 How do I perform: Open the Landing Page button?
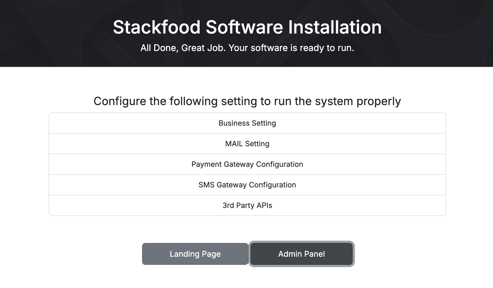tap(195, 254)
